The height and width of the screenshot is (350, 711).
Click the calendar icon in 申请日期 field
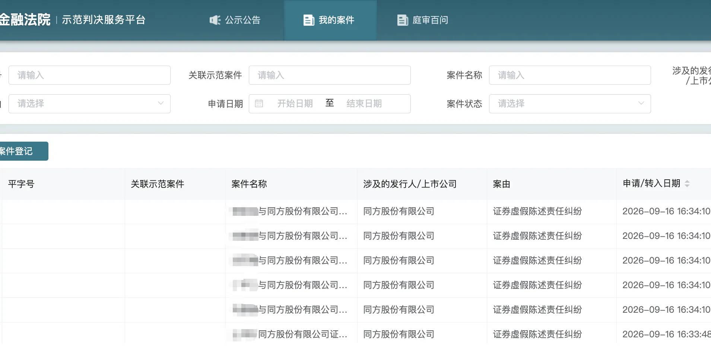click(259, 104)
